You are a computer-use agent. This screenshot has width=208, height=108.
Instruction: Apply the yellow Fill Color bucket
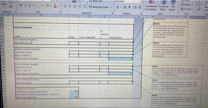point(48,6)
